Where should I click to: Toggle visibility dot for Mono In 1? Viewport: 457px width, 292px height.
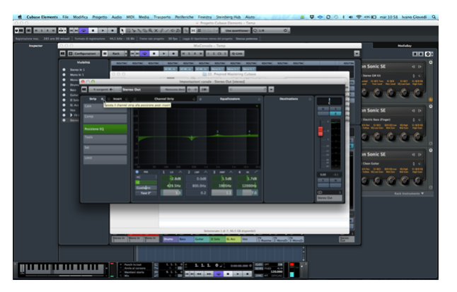coord(64,75)
